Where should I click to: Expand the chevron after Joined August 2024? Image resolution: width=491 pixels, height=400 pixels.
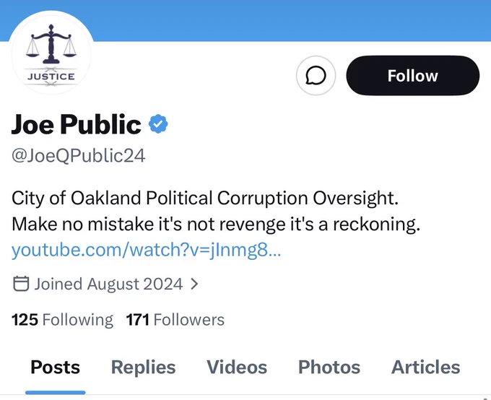(194, 284)
